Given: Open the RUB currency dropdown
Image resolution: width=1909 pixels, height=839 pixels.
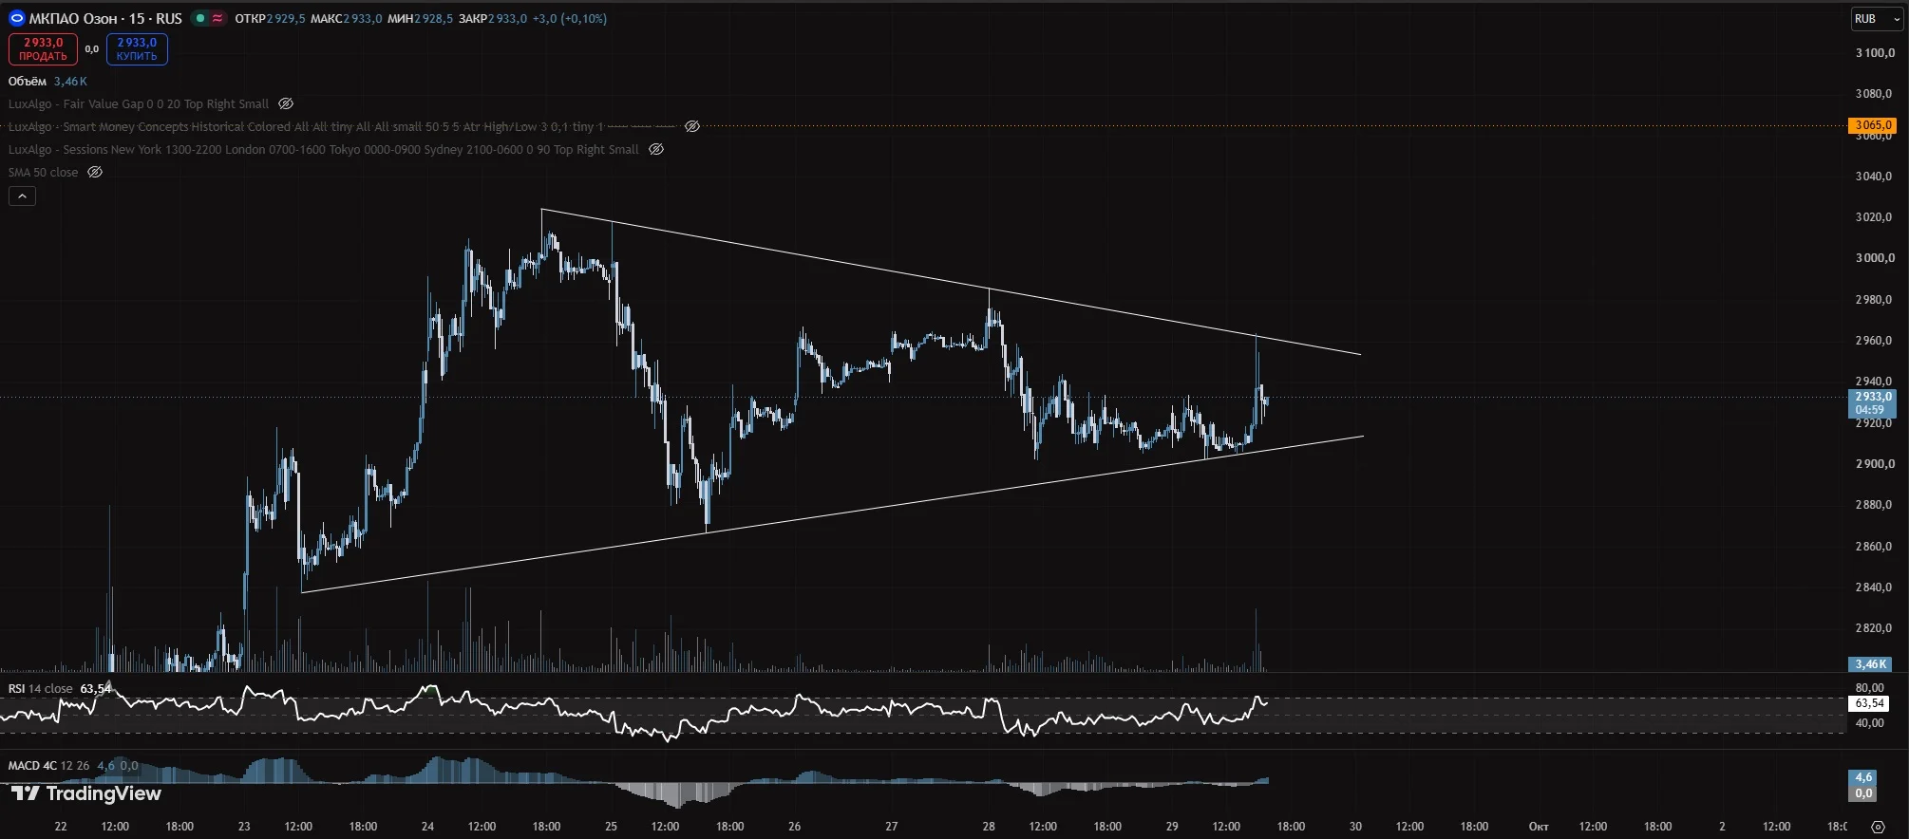Looking at the screenshot, I should click(1877, 19).
